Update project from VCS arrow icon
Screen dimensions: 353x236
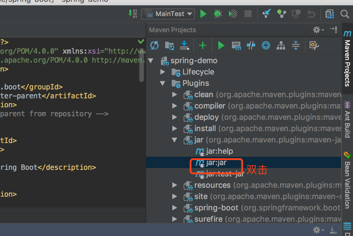click(x=267, y=14)
